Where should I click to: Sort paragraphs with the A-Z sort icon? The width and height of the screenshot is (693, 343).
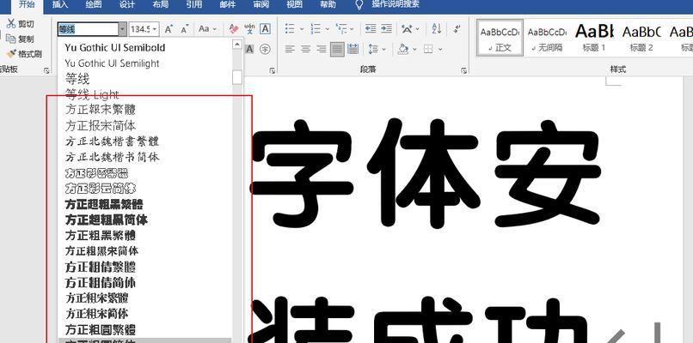click(437, 29)
